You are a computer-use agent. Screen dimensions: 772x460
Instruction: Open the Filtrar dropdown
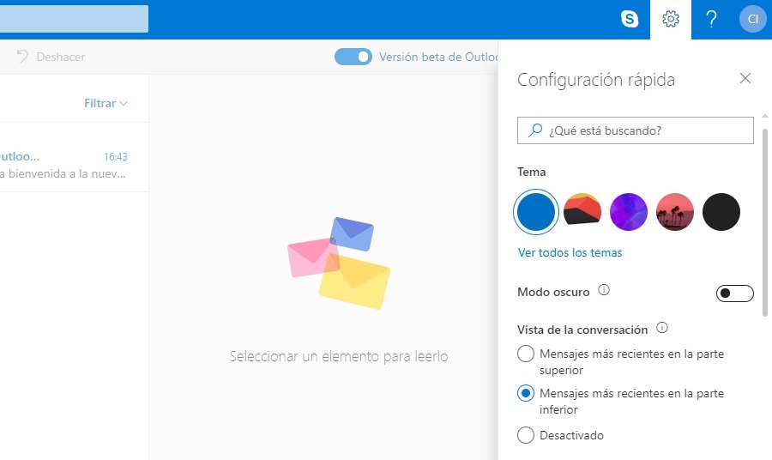pyautogui.click(x=106, y=103)
